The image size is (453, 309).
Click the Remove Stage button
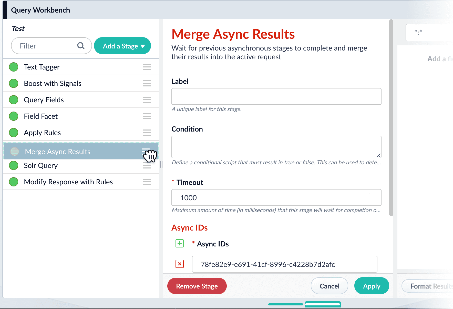coord(197,286)
